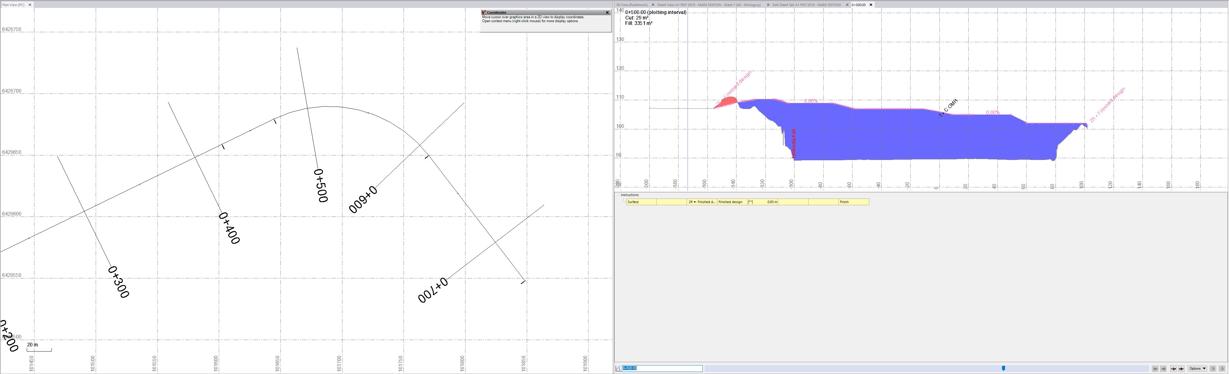
Task: Open the Sheet View A1 FMT 2019 tab
Action: (x=709, y=5)
